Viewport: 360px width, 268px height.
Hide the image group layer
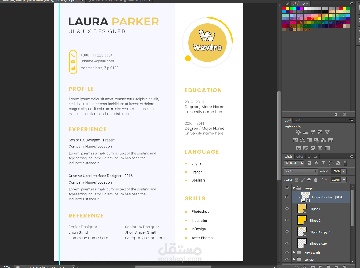(x=287, y=188)
